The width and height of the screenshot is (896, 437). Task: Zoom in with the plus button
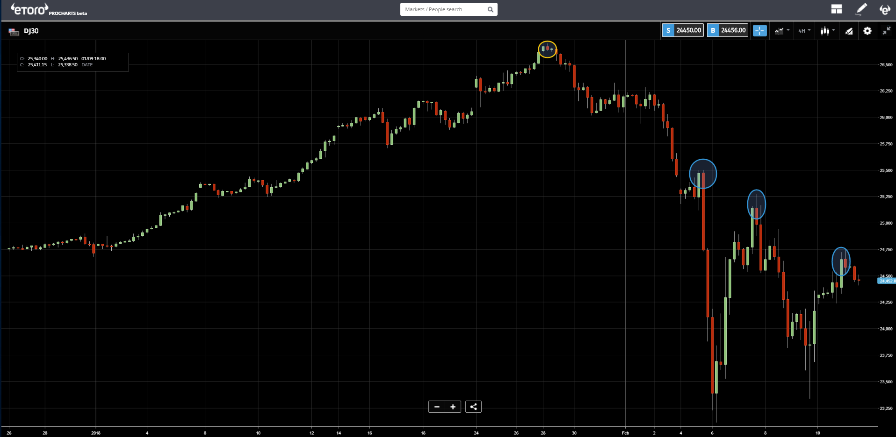[453, 407]
